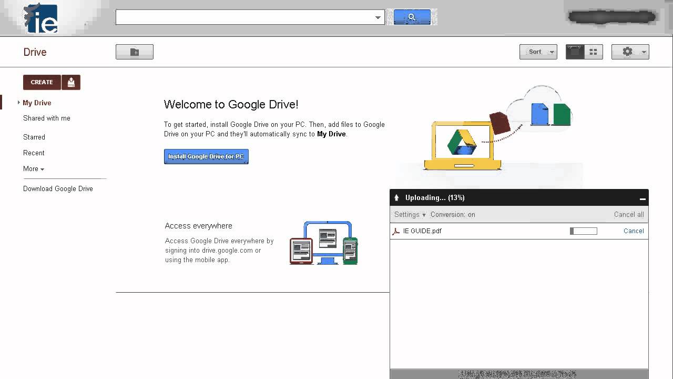Click the multi-device Access everywhere illustration
673x379 pixels.
tap(324, 243)
